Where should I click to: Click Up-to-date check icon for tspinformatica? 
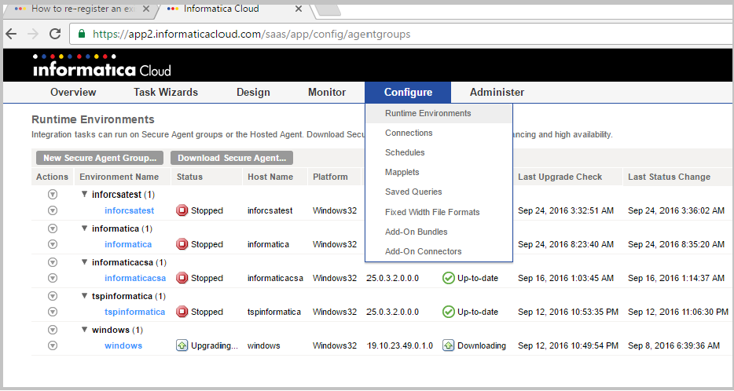click(449, 312)
